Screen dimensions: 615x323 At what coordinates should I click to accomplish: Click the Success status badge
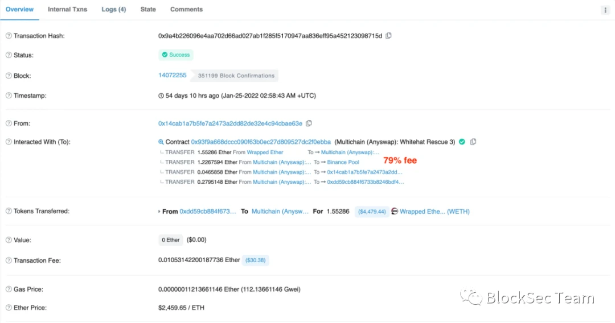click(176, 55)
